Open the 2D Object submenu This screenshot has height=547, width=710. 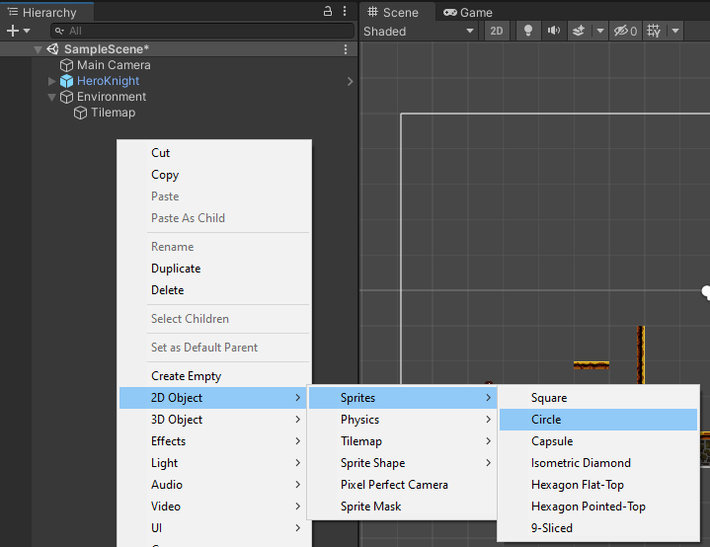coord(215,398)
